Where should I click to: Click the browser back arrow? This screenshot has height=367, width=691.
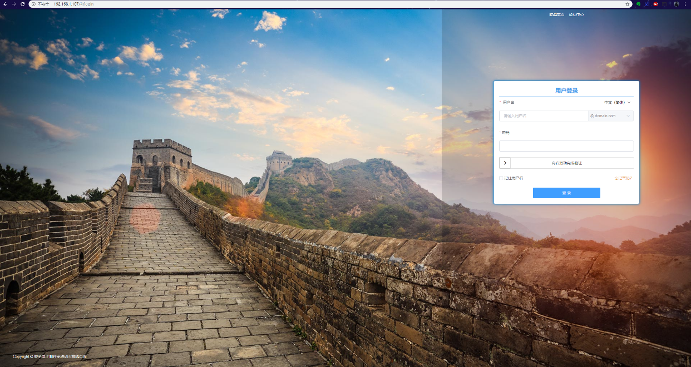tap(5, 4)
